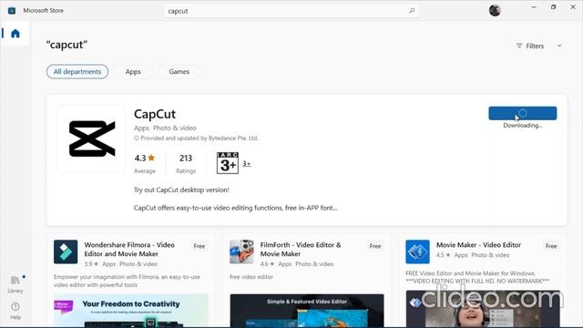583x328 pixels.
Task: Open the Movie Maker app icon
Action: click(417, 251)
